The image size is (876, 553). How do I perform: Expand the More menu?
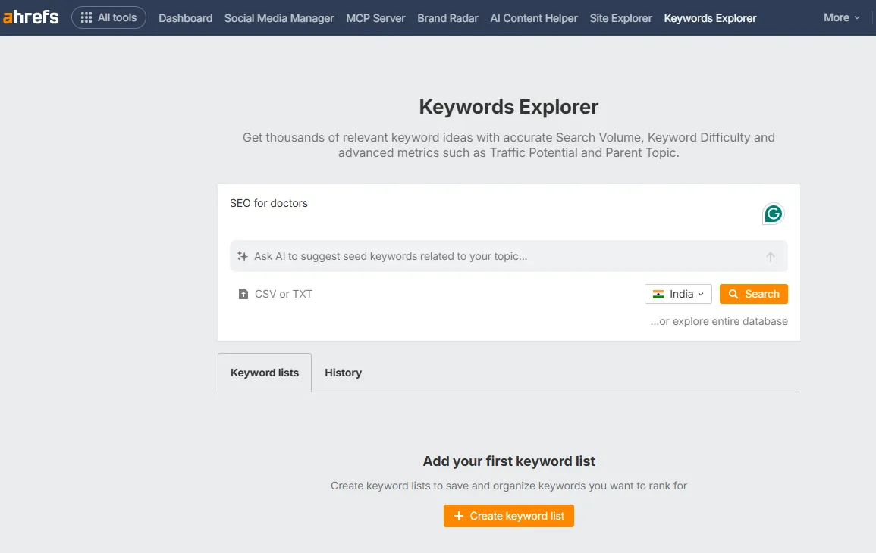click(x=842, y=17)
